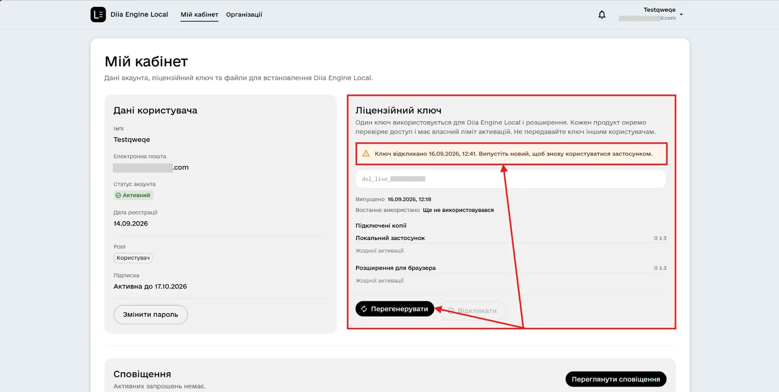This screenshot has width=779, height=392.
Task: Open the notifications bell icon
Action: pyautogui.click(x=602, y=14)
